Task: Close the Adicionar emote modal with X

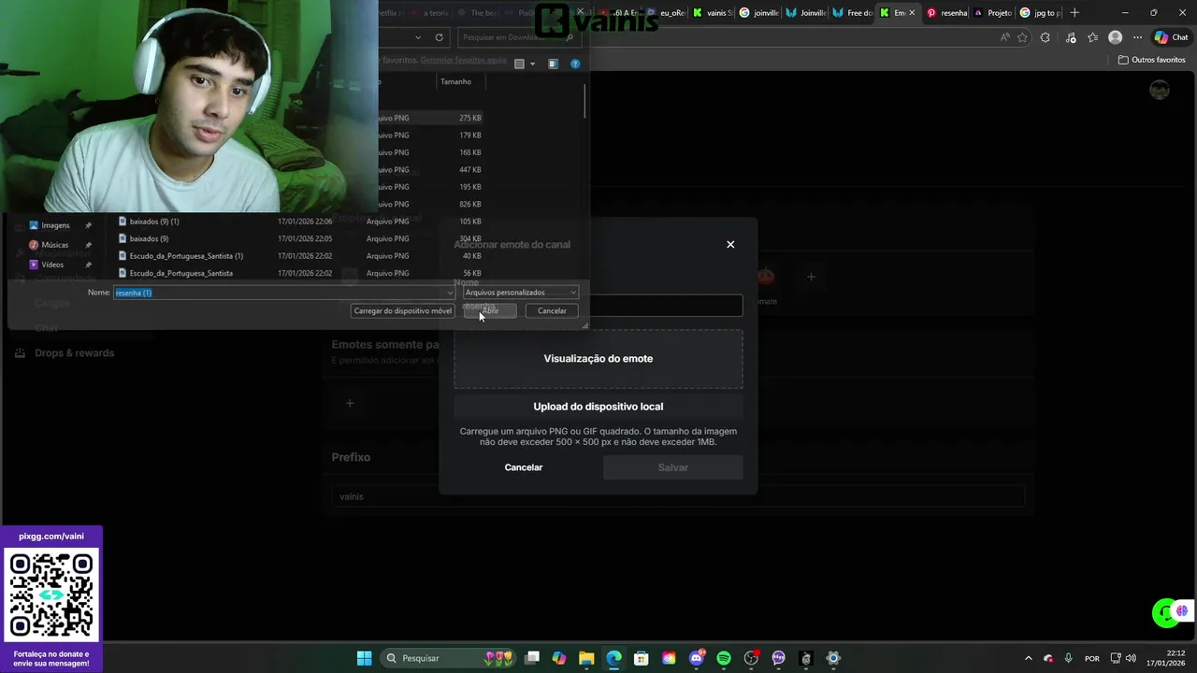Action: pyautogui.click(x=730, y=245)
